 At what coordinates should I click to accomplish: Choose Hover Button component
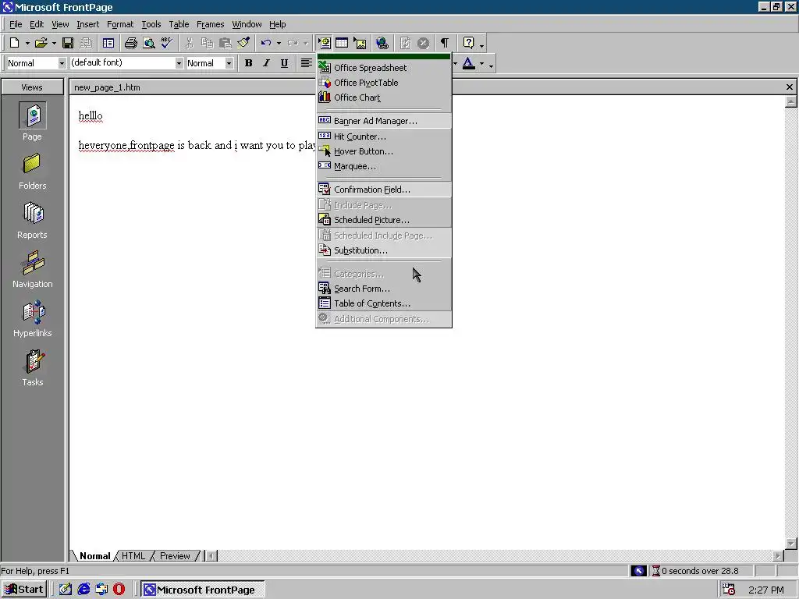click(x=384, y=151)
